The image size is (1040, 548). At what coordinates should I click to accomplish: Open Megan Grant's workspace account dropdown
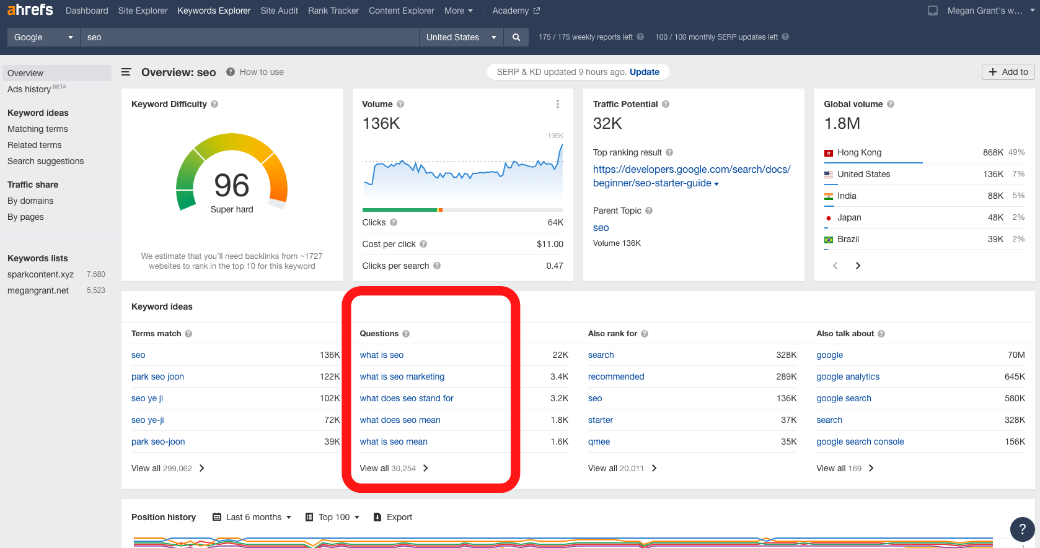(991, 11)
